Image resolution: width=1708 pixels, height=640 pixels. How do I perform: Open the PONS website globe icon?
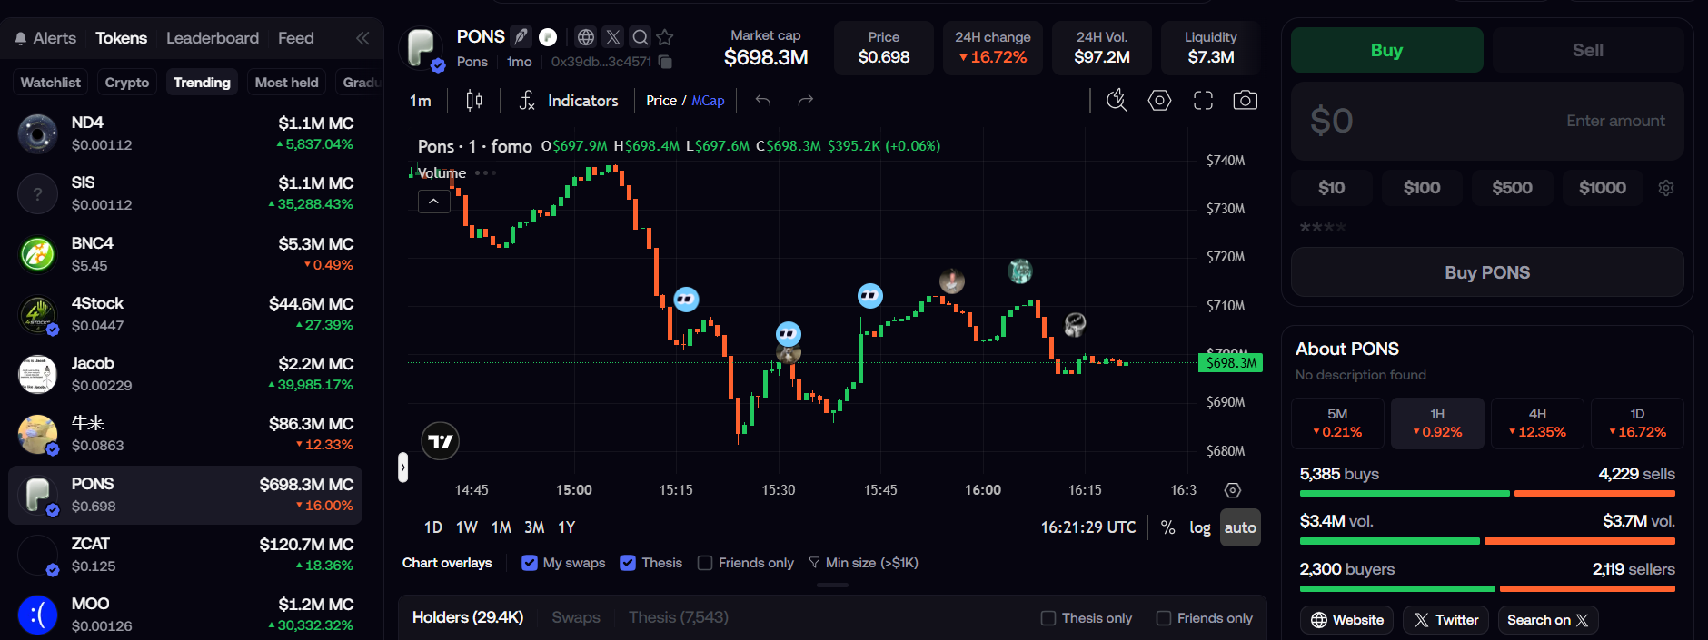click(586, 37)
